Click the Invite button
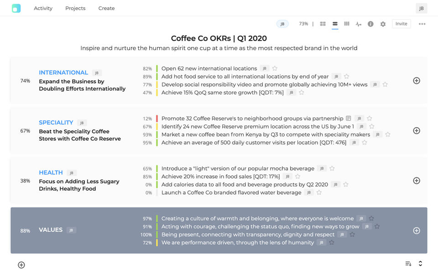 coord(401,24)
